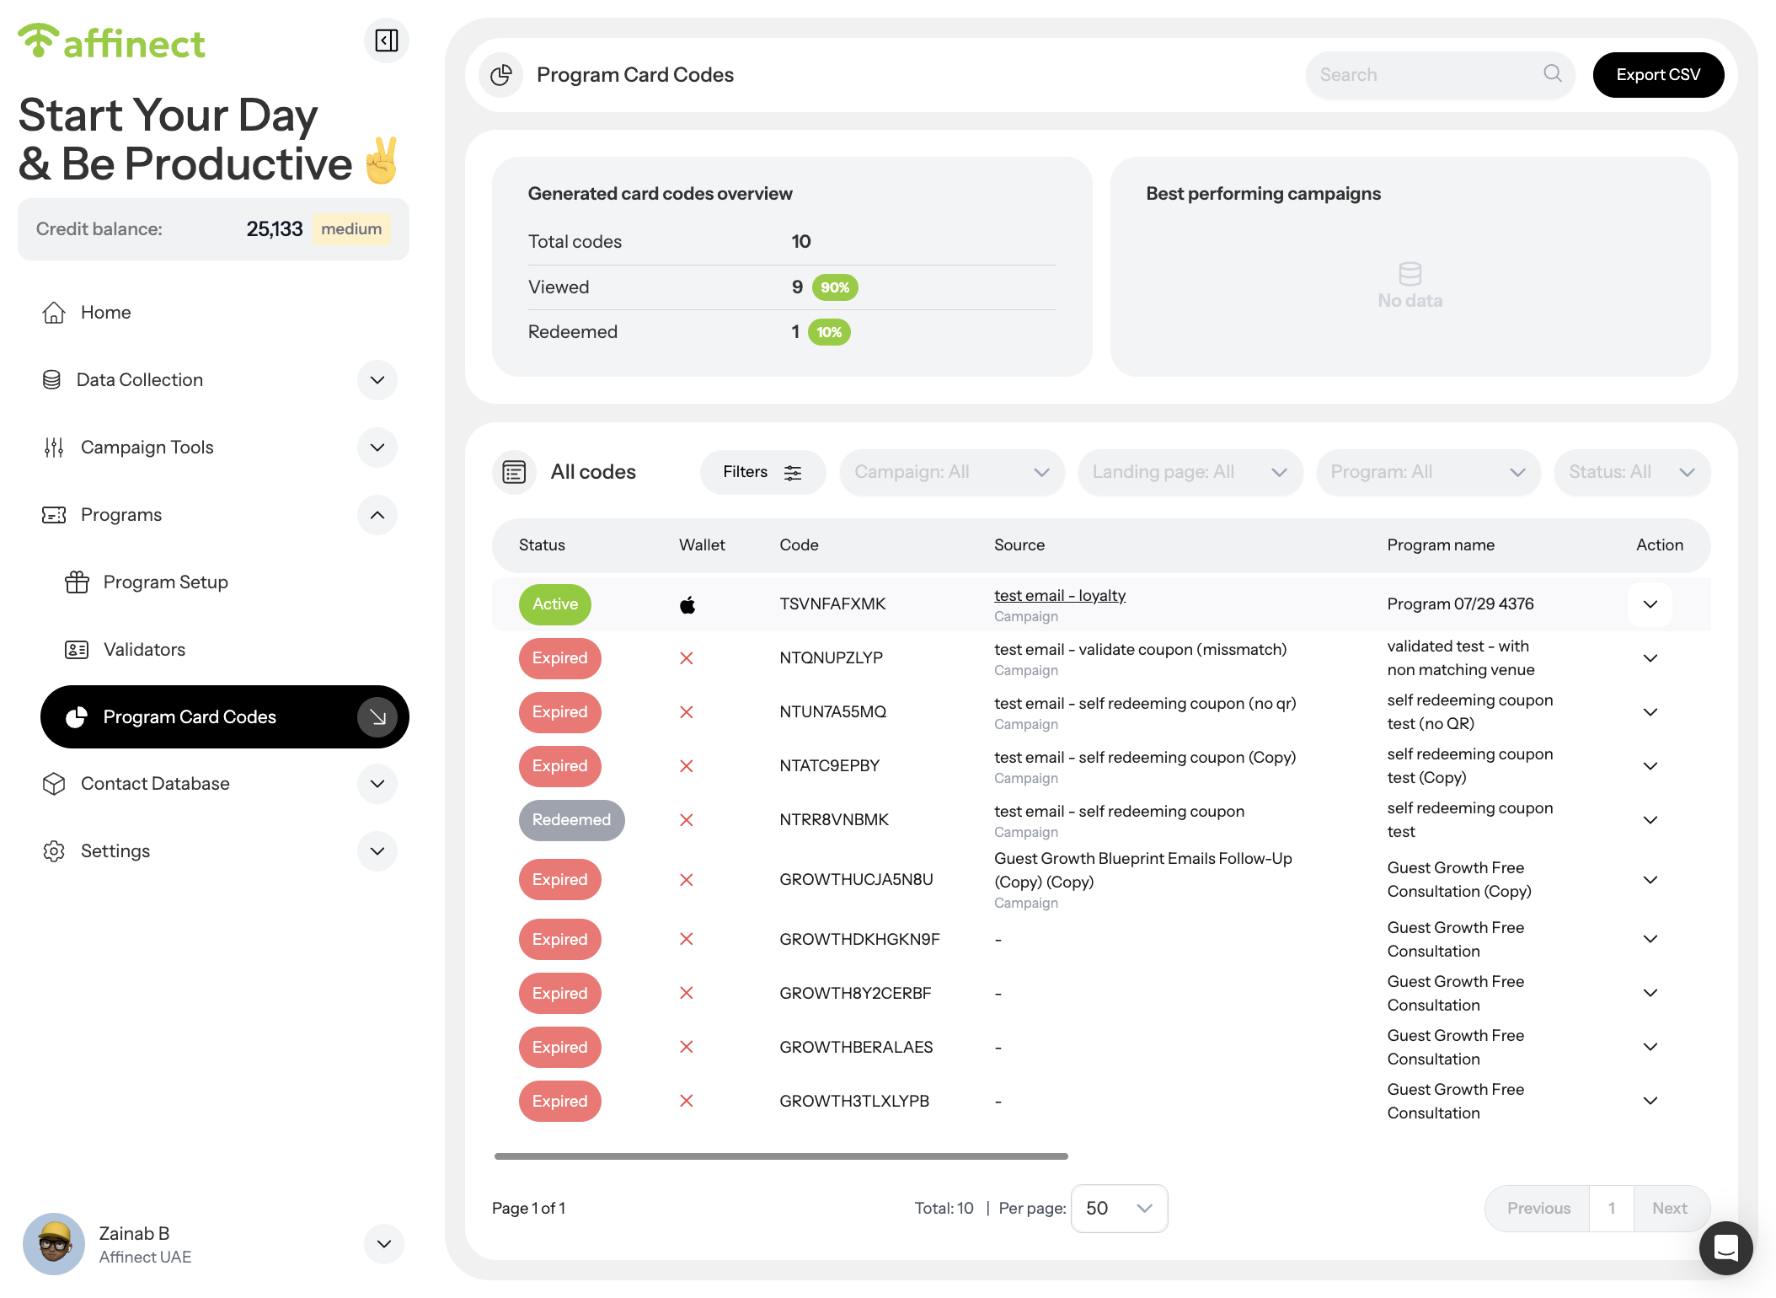Click the Export CSV button
This screenshot has height=1298, width=1776.
click(1658, 75)
